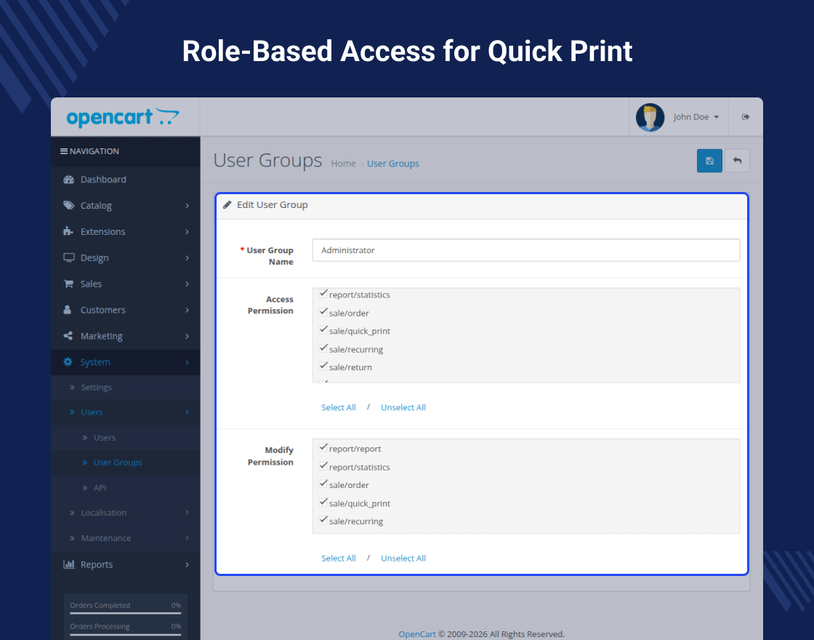Click the pencil icon beside Edit User Group
814x640 pixels.
[x=227, y=205]
